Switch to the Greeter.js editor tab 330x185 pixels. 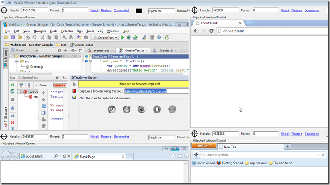(165, 51)
